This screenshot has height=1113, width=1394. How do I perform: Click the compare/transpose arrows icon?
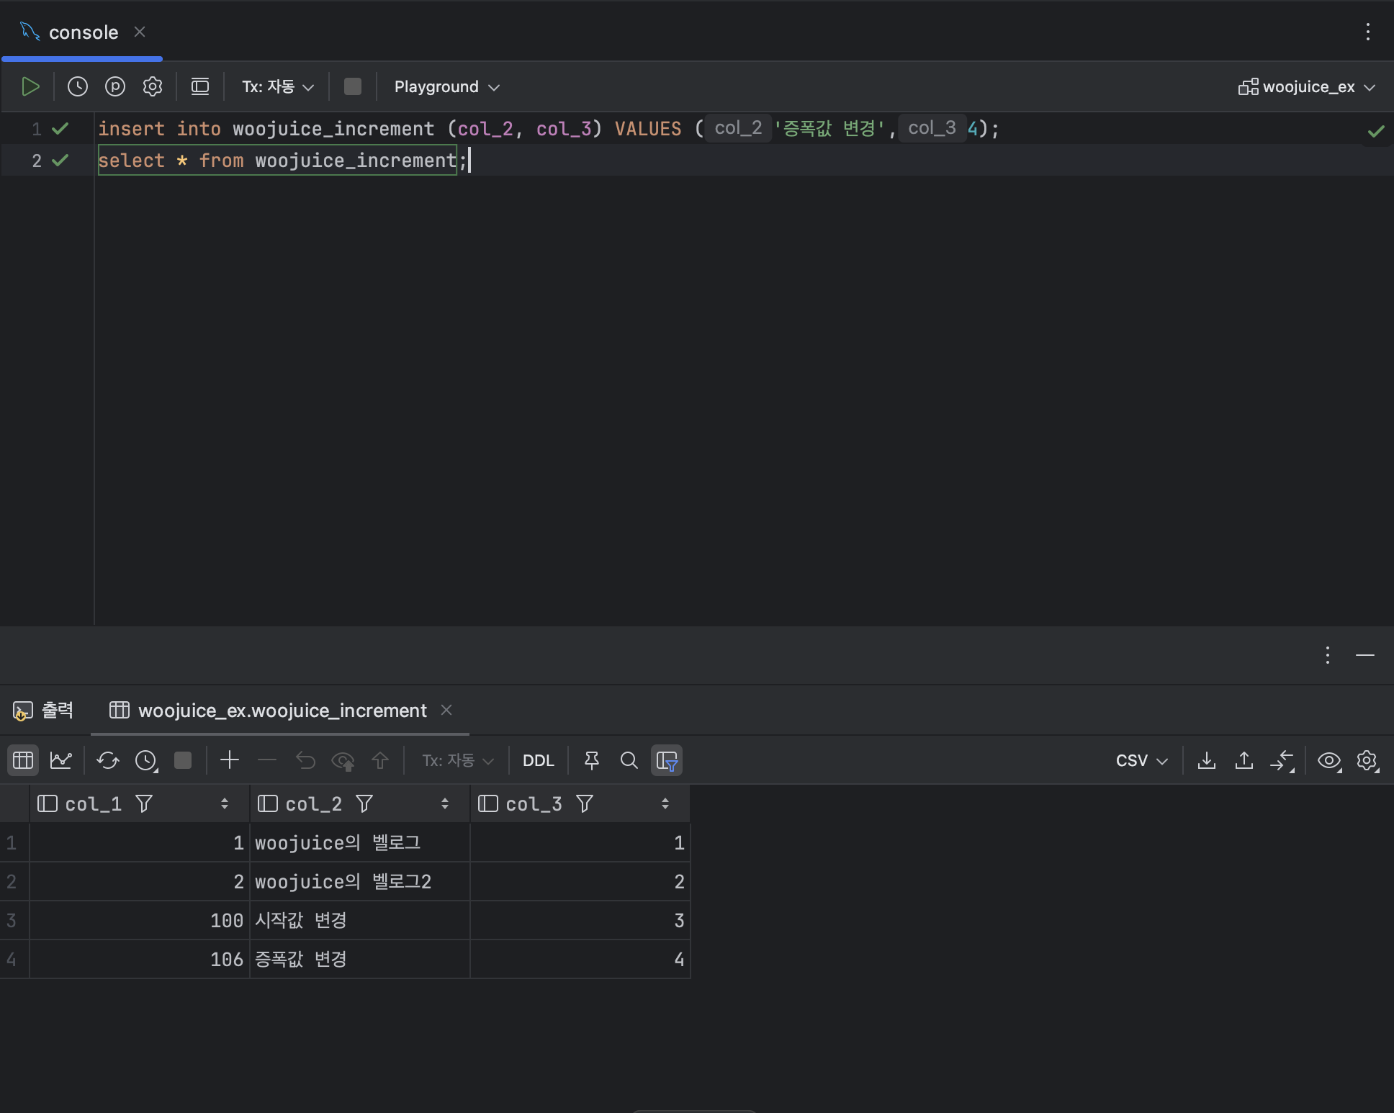point(1282,761)
